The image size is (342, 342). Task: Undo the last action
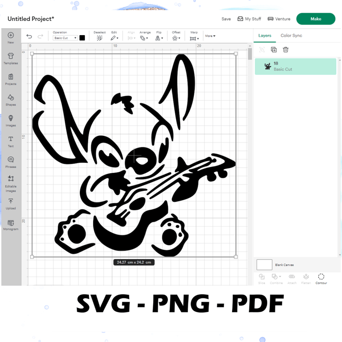(29, 36)
